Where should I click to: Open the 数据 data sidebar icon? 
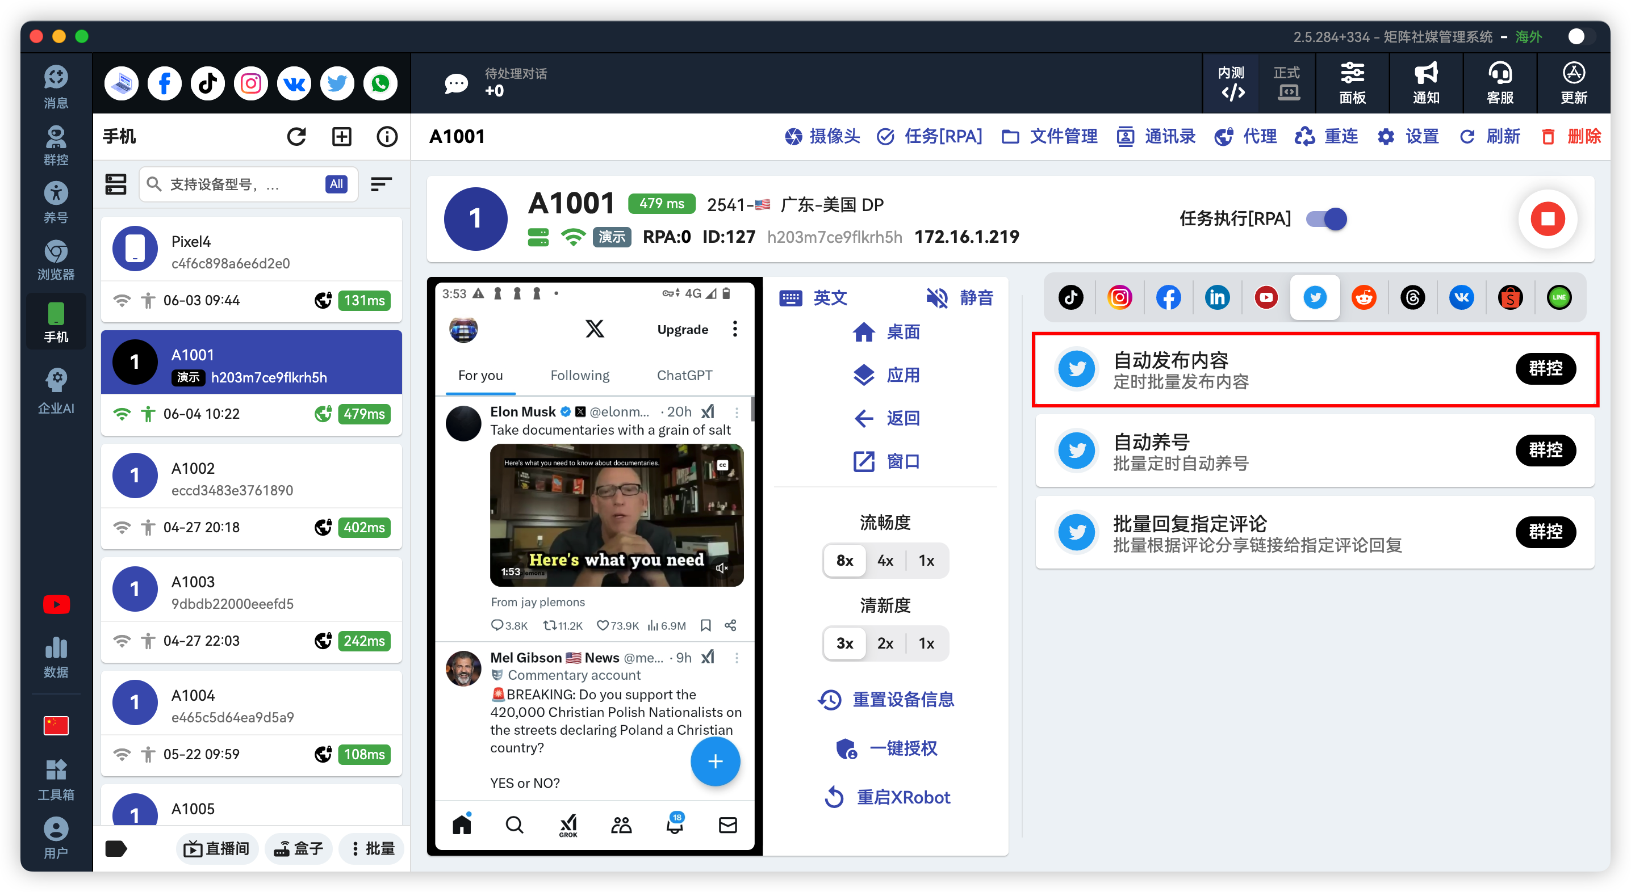coord(56,657)
